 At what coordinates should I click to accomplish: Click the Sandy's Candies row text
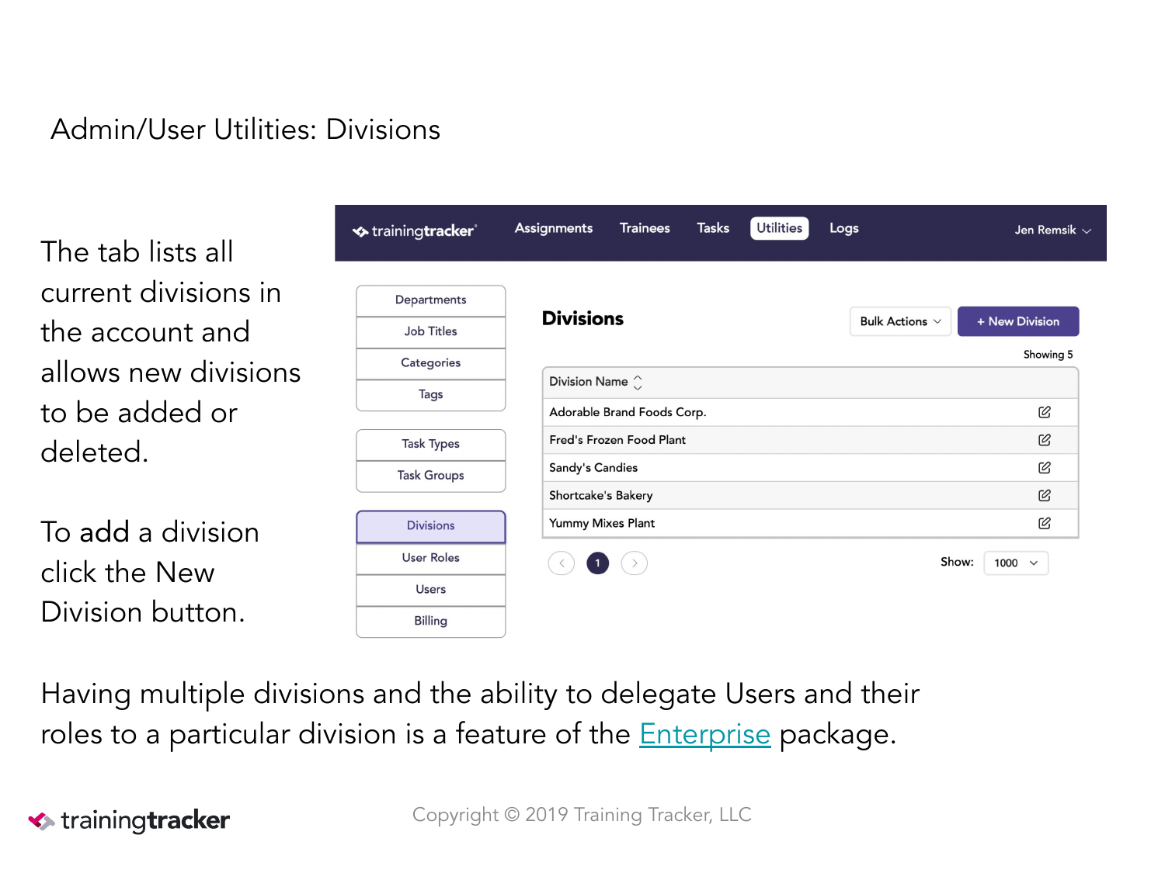[x=593, y=468]
